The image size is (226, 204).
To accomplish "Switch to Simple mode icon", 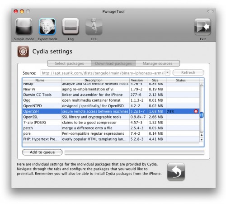I will (24, 27).
